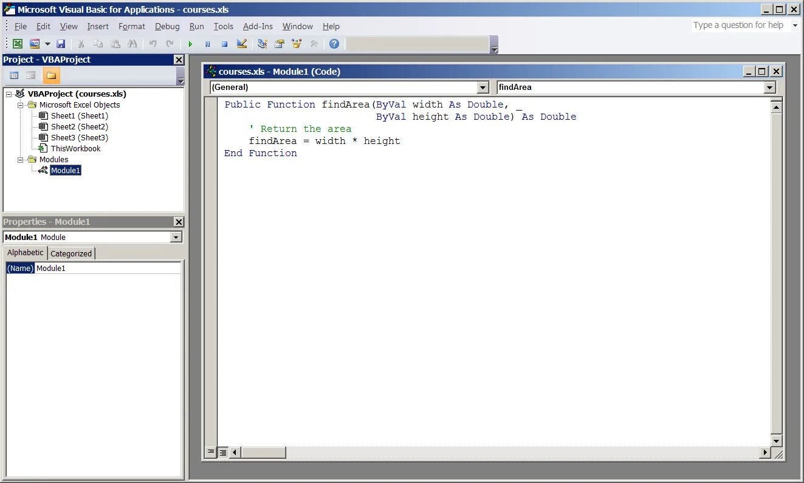This screenshot has height=483, width=804.
Task: Click the Cut scissors icon
Action: (x=81, y=44)
